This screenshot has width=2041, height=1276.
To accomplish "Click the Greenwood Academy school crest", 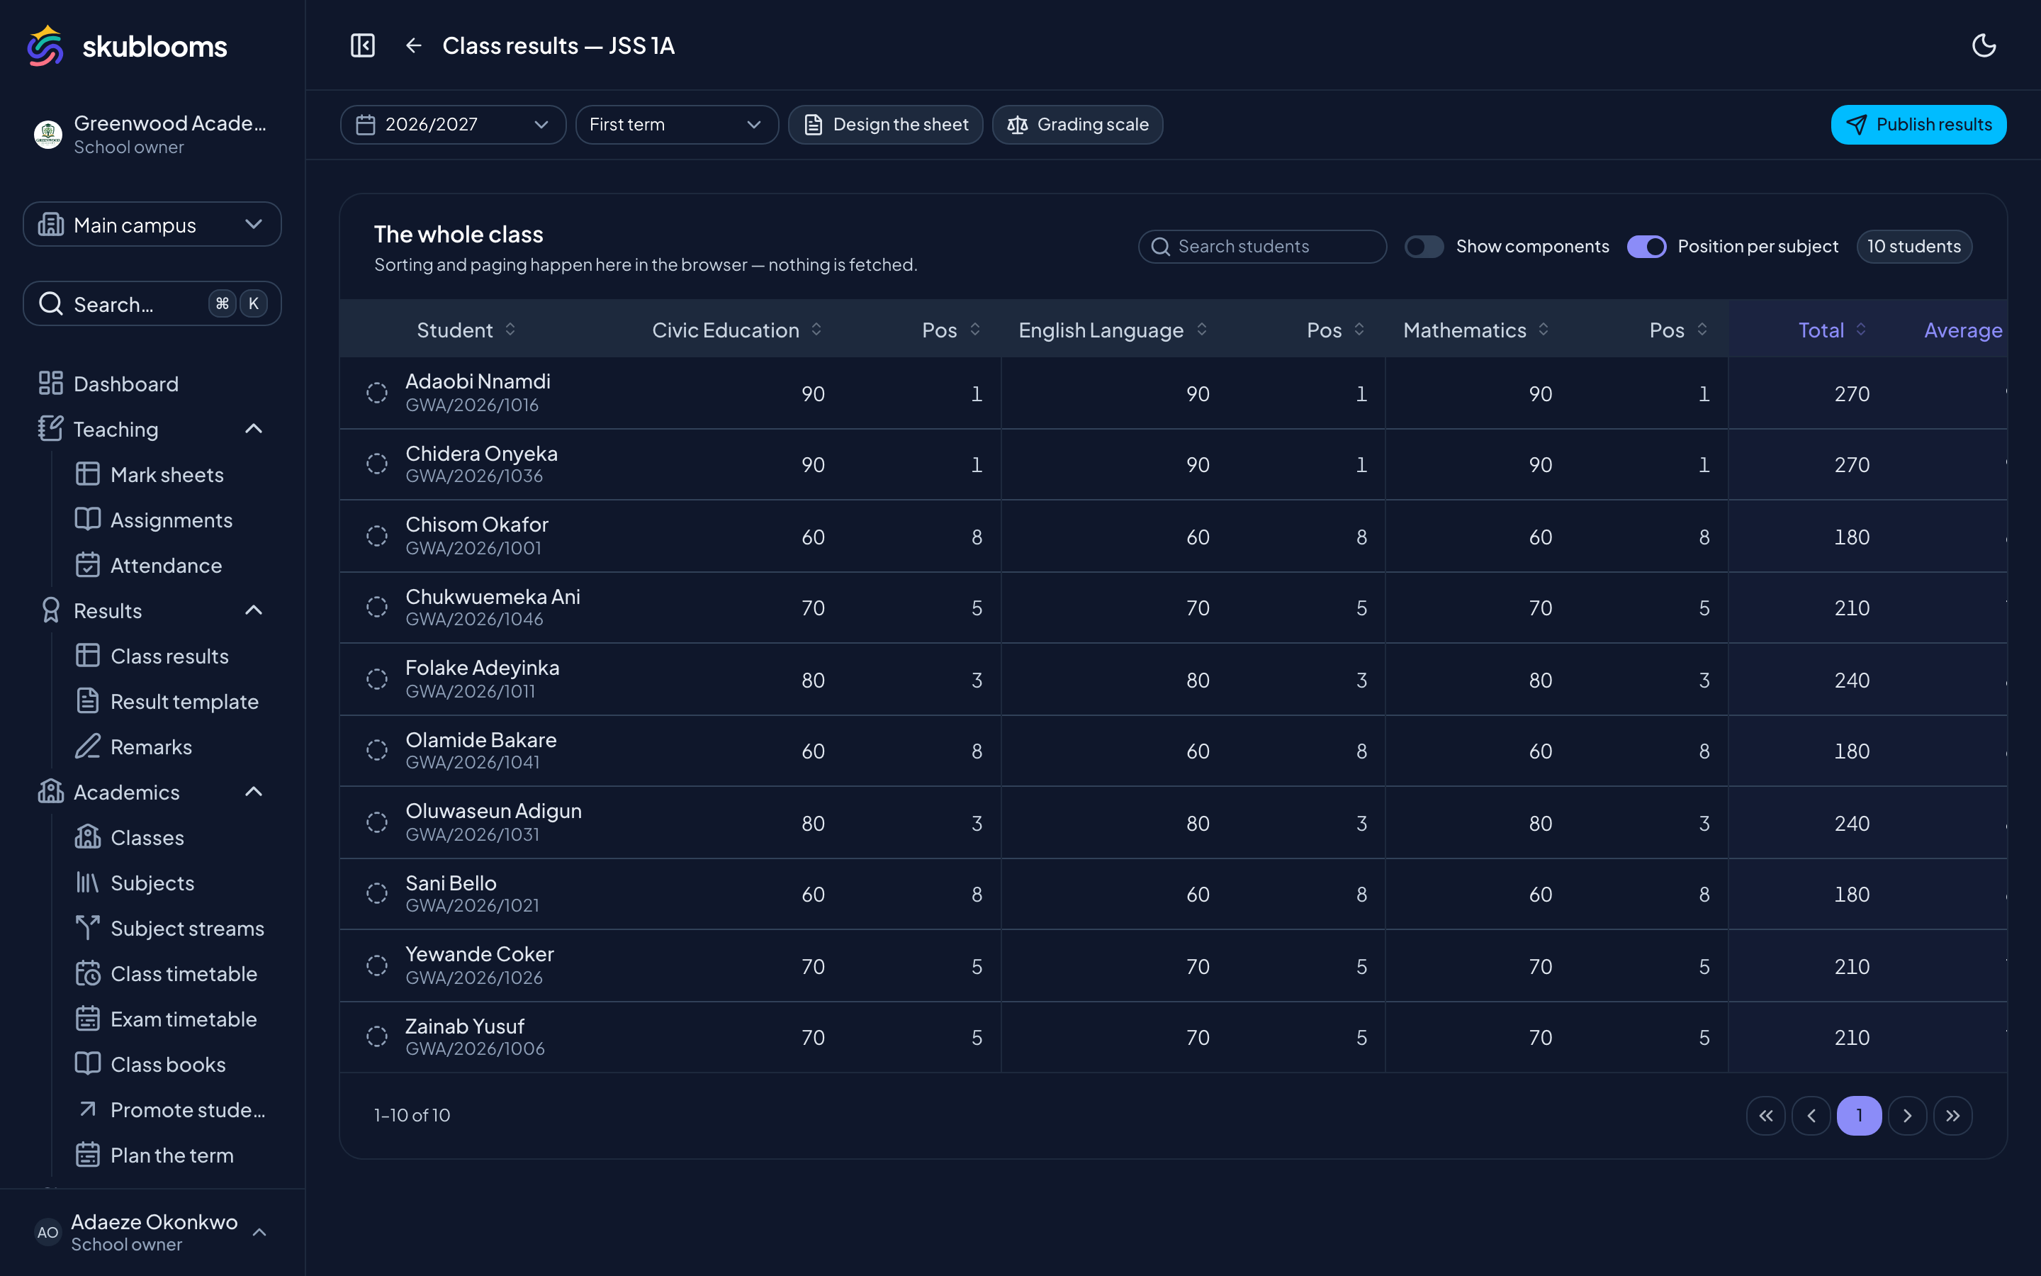I will [48, 134].
